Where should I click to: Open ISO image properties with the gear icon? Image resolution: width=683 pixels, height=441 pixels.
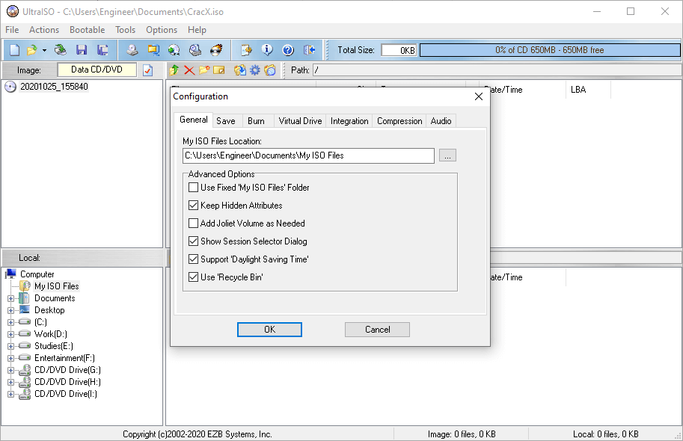pyautogui.click(x=254, y=70)
